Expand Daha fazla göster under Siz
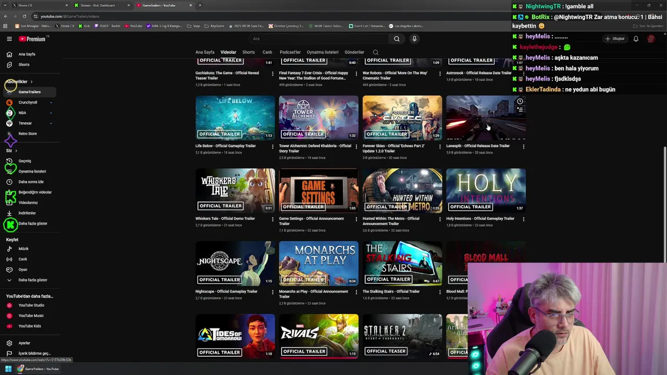The width and height of the screenshot is (667, 375). pyautogui.click(x=30, y=223)
